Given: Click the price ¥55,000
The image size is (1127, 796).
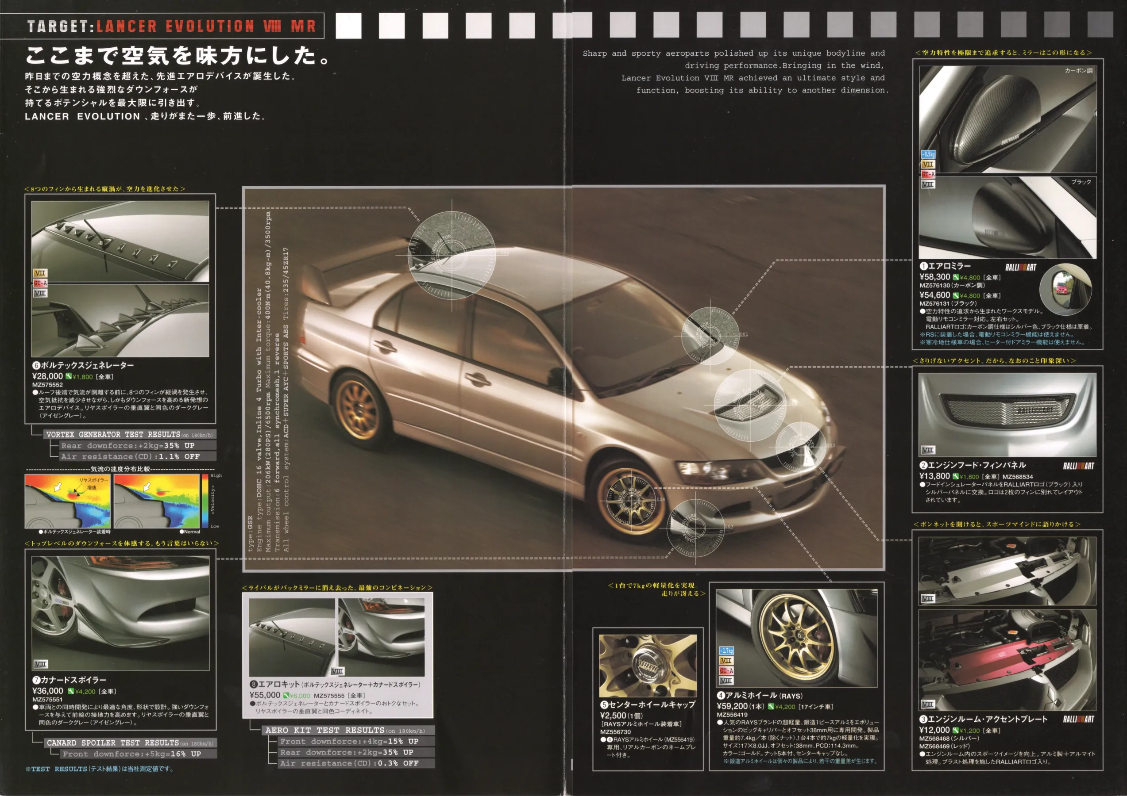Looking at the screenshot, I should (265, 695).
